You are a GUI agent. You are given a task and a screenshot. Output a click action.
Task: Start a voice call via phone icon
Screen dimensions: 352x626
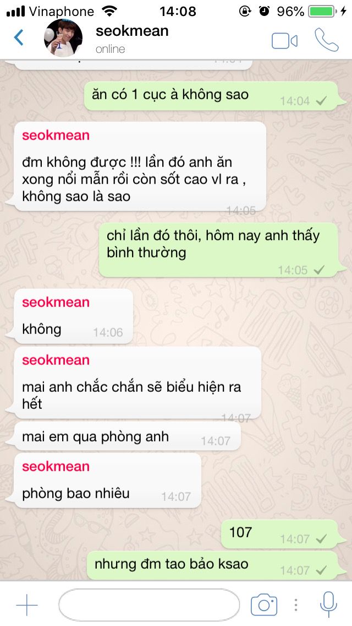tap(326, 40)
